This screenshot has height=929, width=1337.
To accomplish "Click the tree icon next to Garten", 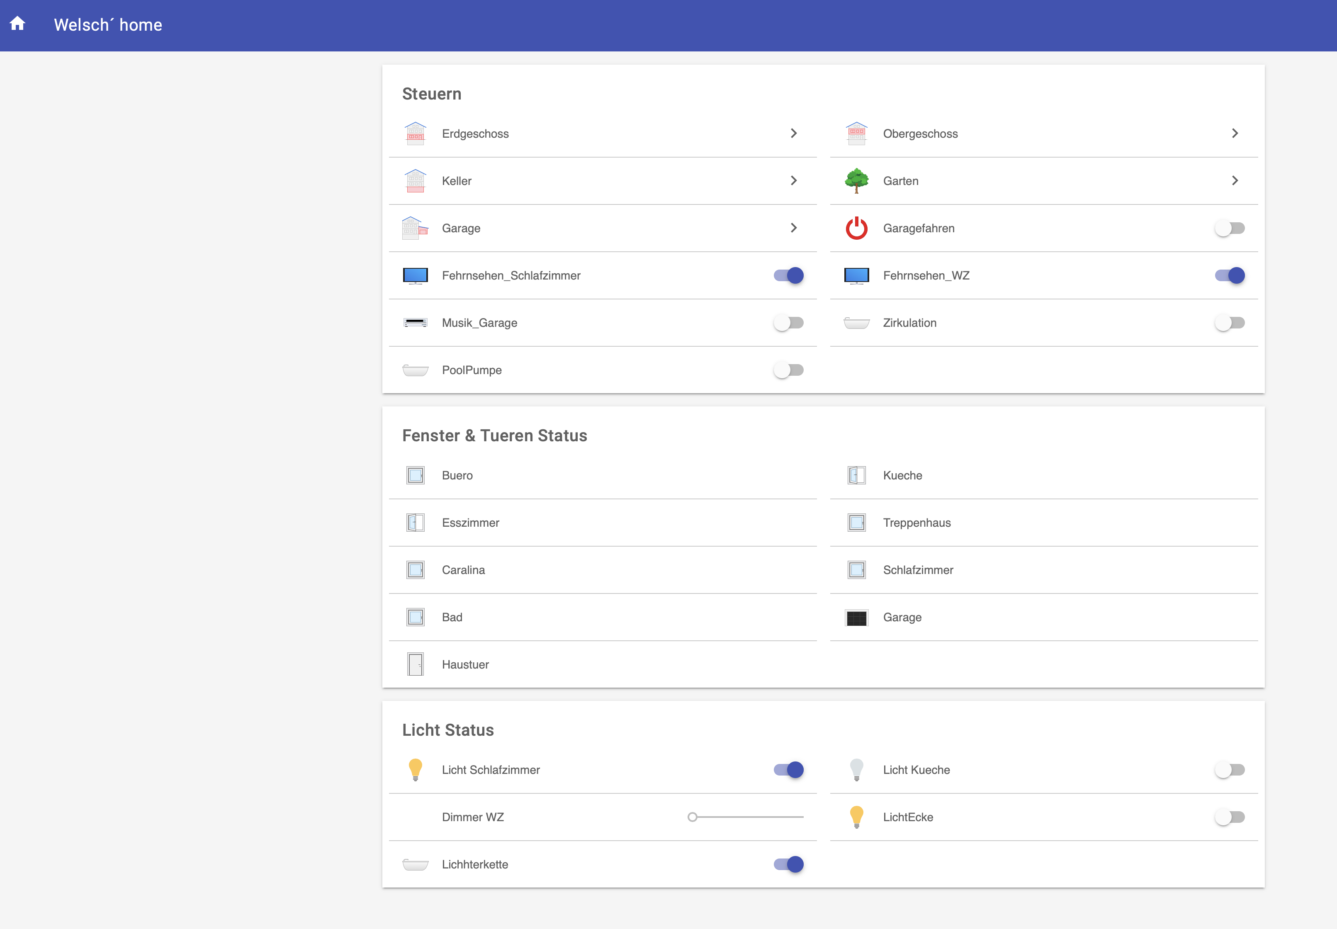I will (x=856, y=181).
